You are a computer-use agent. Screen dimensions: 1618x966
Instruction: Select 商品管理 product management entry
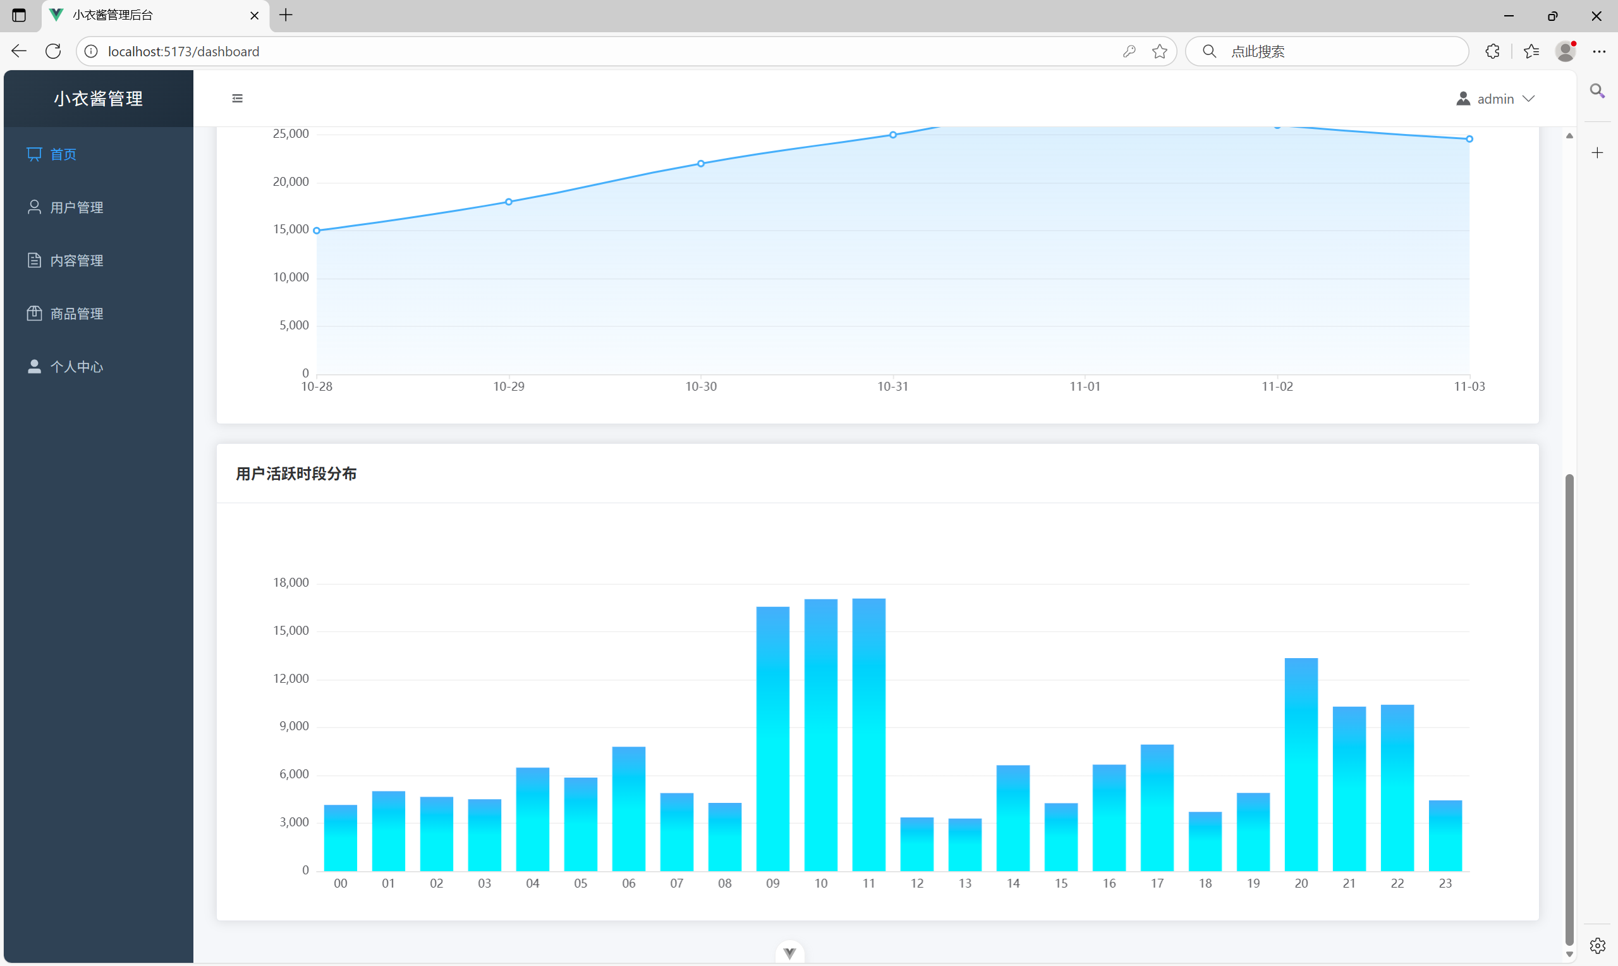coord(76,314)
